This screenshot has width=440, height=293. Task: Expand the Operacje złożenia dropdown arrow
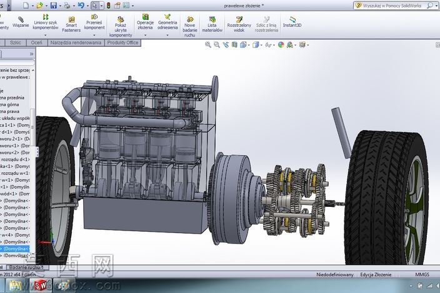coord(145,36)
